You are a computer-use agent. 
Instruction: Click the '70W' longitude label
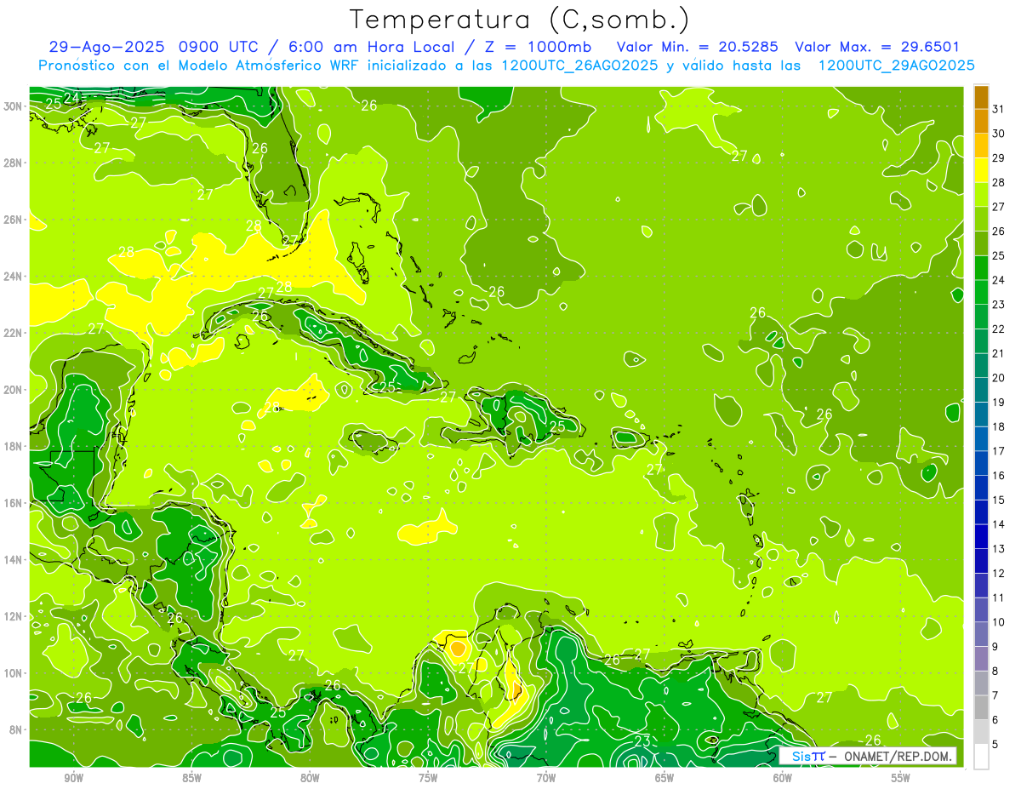(546, 778)
